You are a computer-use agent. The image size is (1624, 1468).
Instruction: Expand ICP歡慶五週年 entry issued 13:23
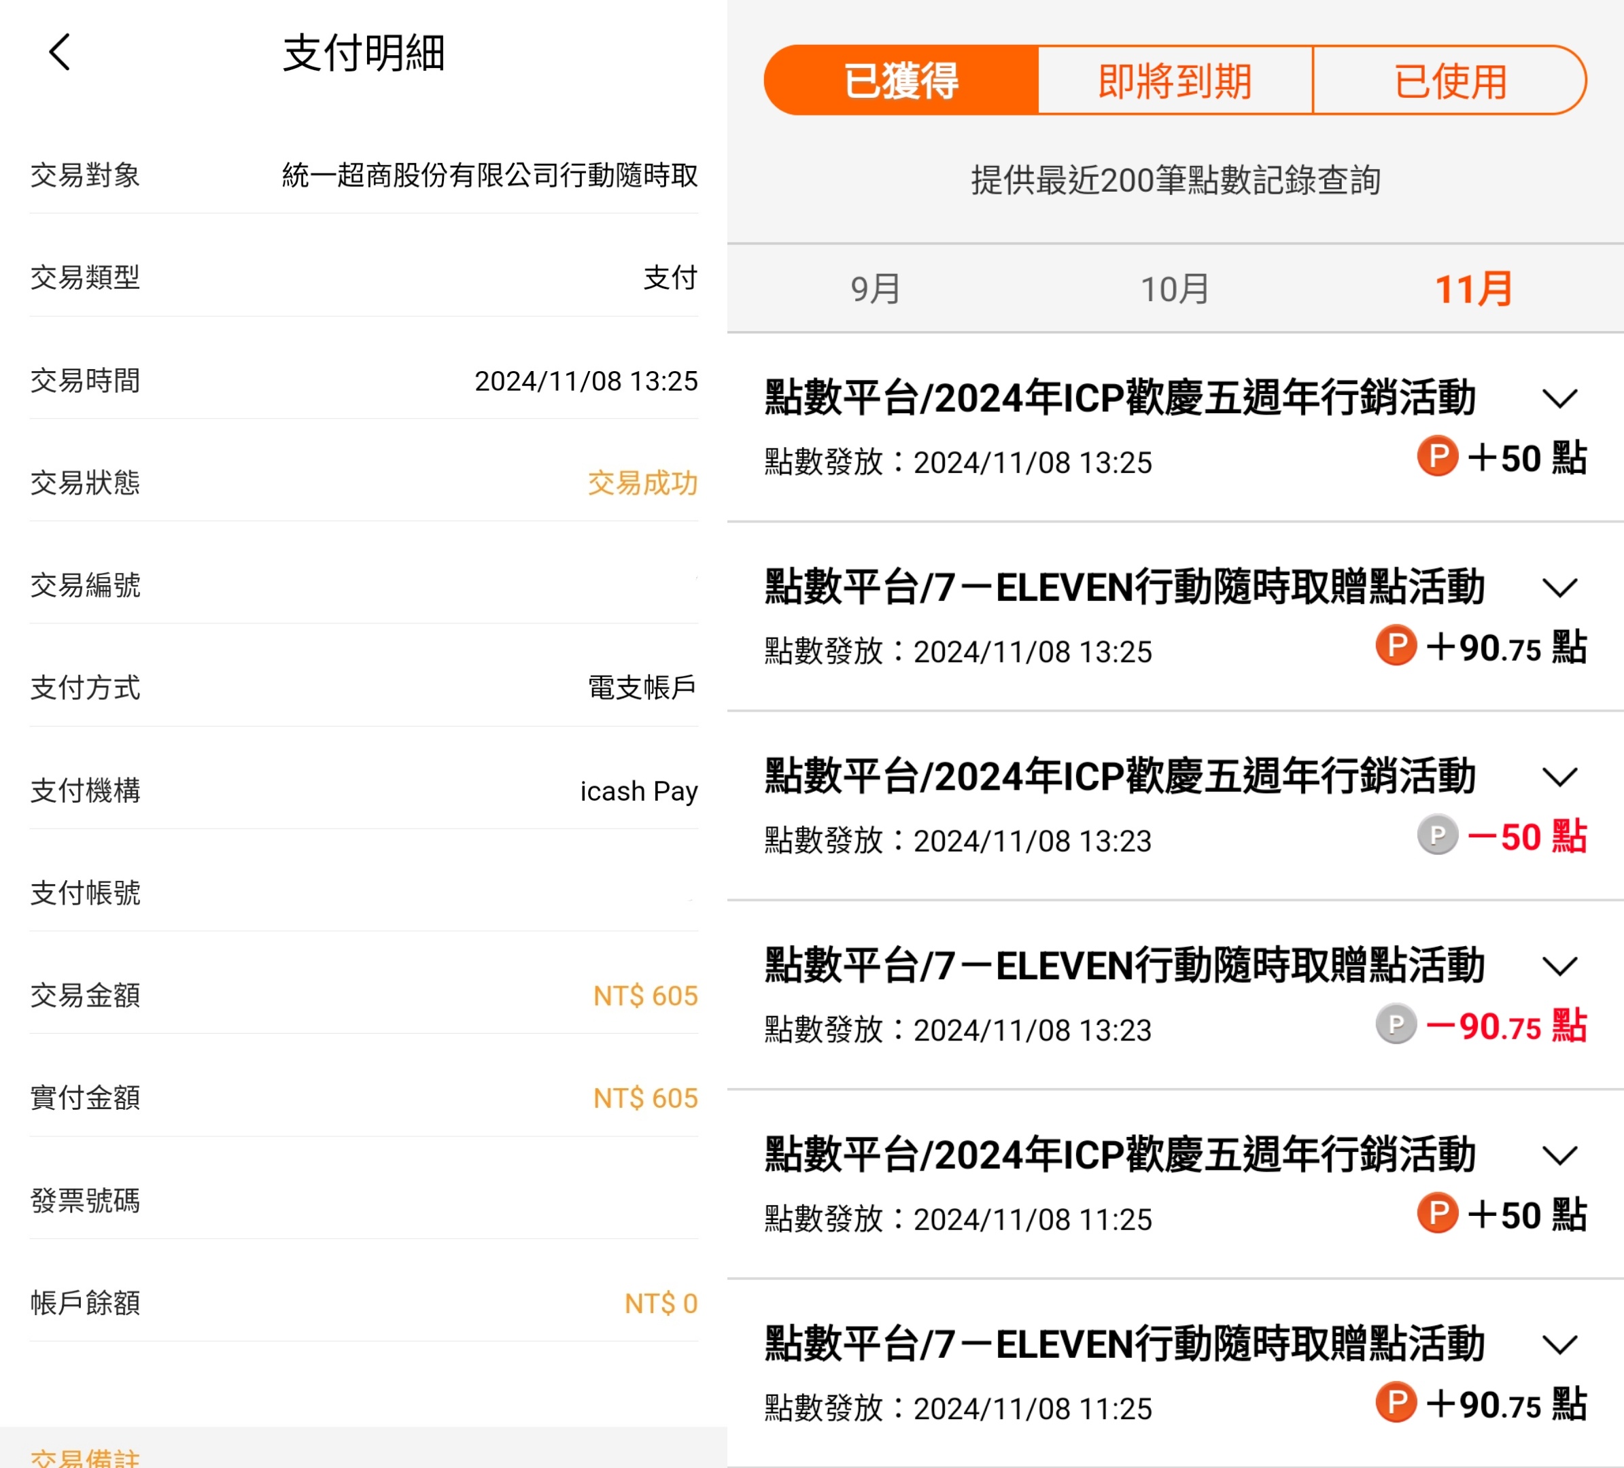1559,777
